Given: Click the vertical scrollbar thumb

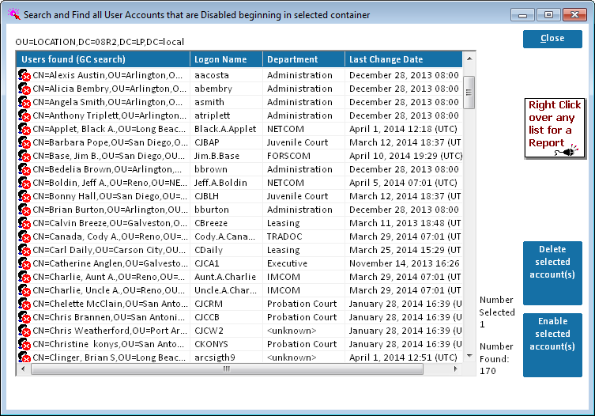Looking at the screenshot, I should (469, 91).
